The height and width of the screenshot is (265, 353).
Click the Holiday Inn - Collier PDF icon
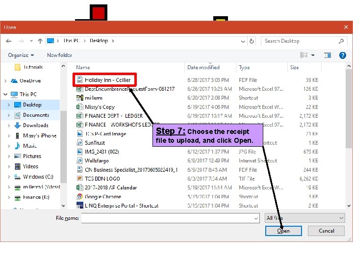pyautogui.click(x=80, y=80)
